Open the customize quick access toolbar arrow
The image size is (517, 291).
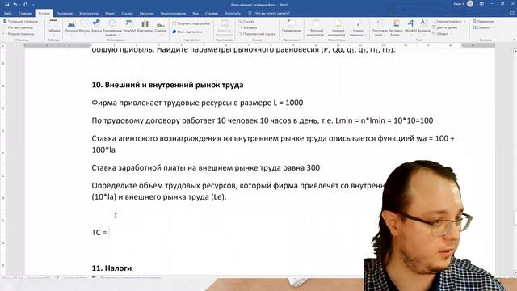pyautogui.click(x=33, y=5)
